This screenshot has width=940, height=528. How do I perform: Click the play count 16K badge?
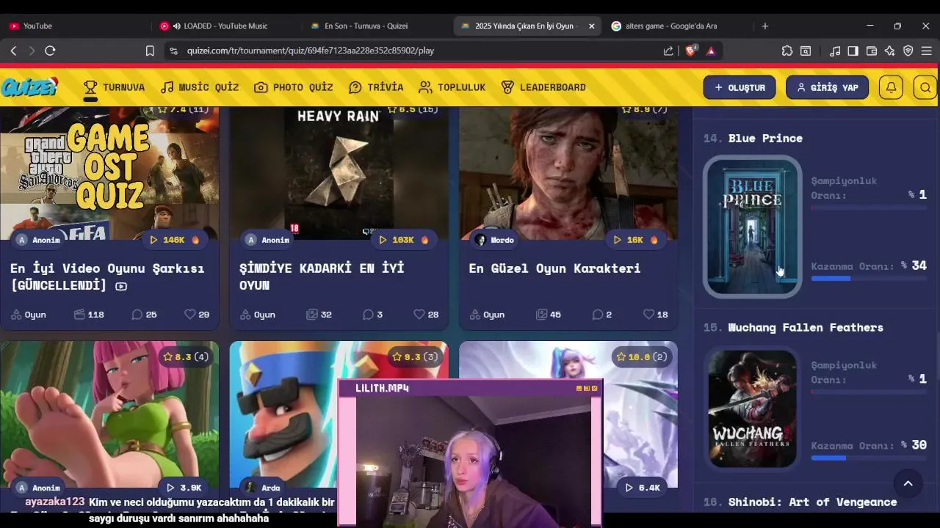click(x=634, y=240)
